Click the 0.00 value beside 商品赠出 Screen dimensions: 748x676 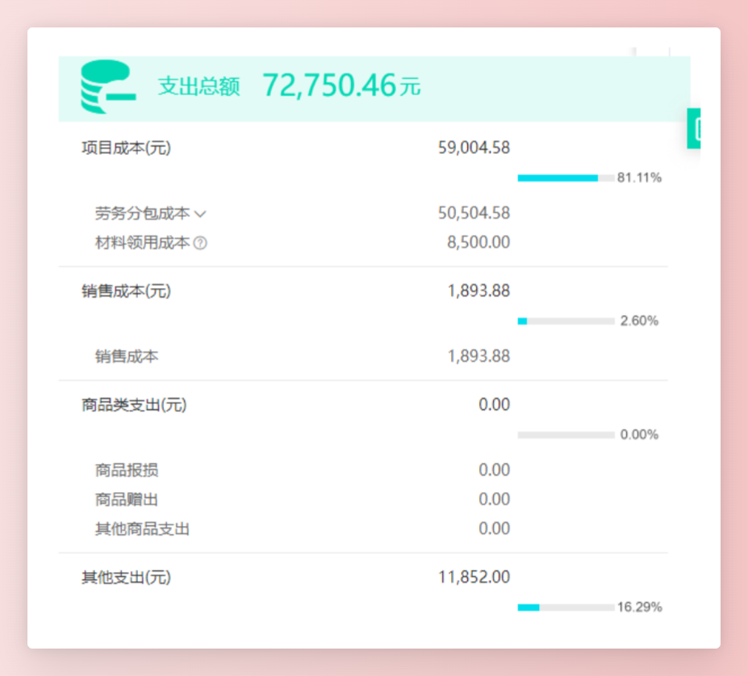point(494,499)
